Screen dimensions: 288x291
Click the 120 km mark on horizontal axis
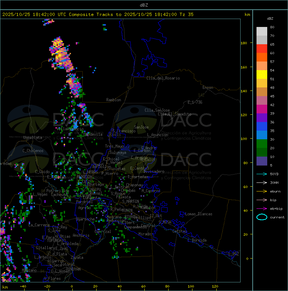pyautogui.click(x=215, y=287)
